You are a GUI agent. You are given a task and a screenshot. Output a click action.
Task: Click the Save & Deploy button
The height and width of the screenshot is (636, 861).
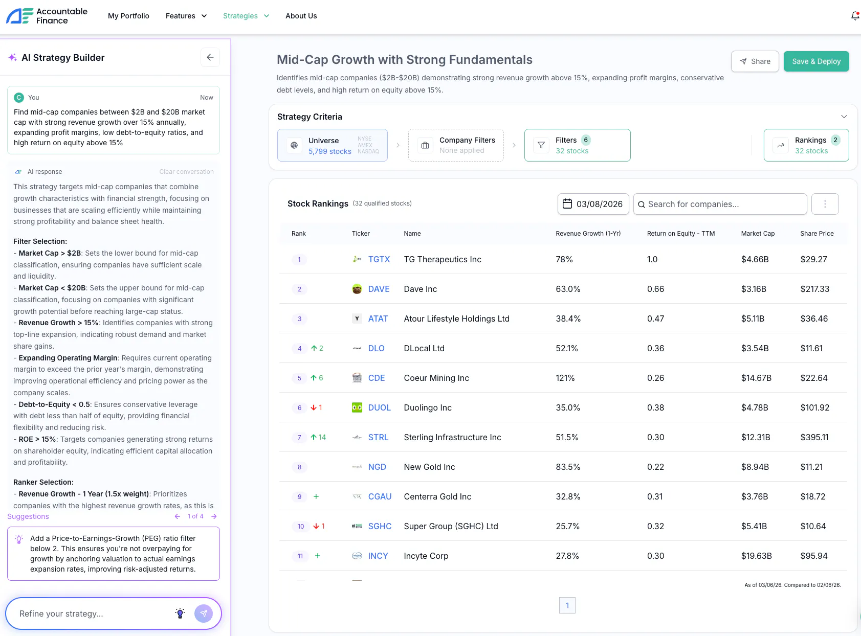[x=816, y=61]
